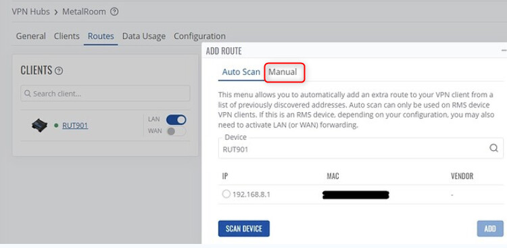Click the RUT901 router device image

39,125
